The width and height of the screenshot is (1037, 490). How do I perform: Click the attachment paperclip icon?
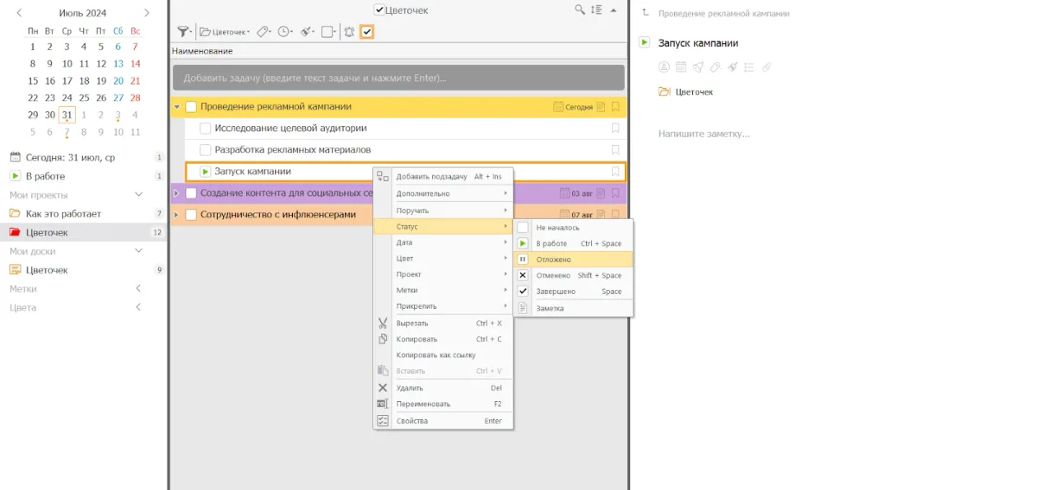click(765, 67)
